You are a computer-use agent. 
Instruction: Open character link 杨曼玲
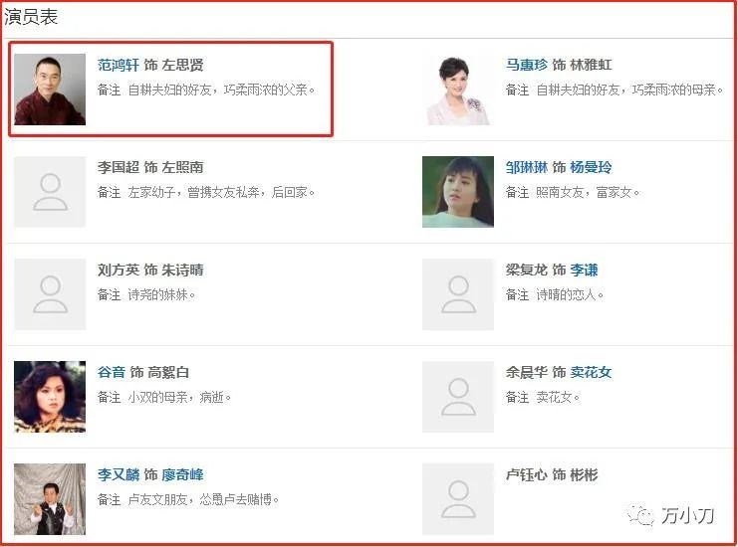click(591, 167)
